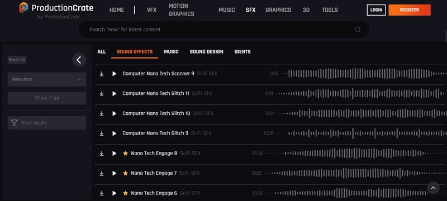Click the orange REGISTER button
This screenshot has height=201, width=447.
[410, 10]
